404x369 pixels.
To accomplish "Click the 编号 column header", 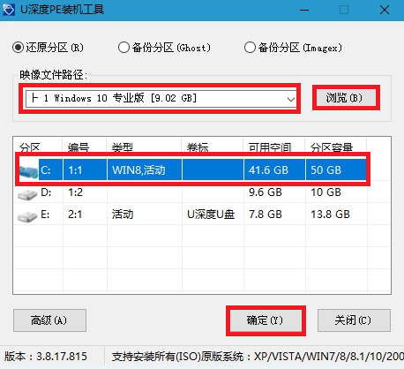I will tap(79, 147).
